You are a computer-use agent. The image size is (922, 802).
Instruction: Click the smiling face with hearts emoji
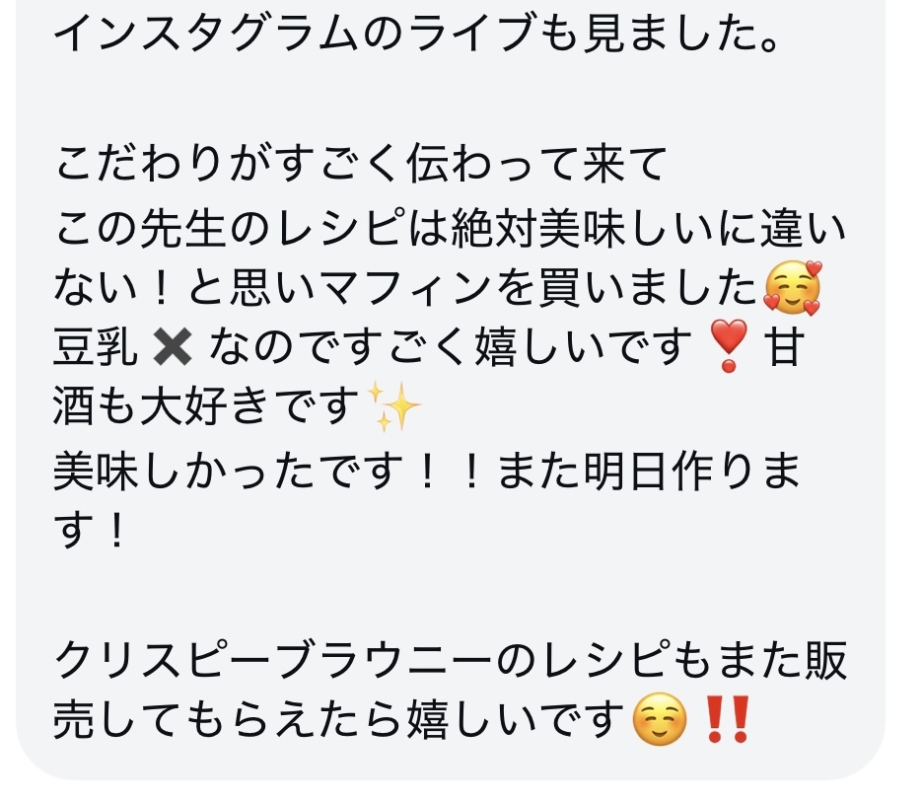(x=792, y=288)
